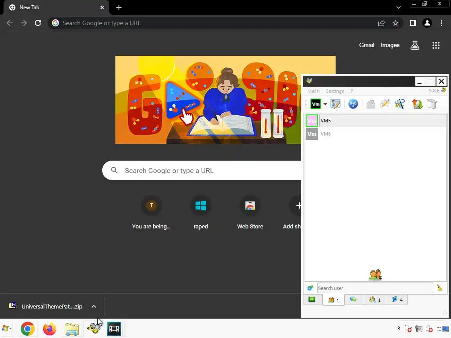Click the share page icon in address bar

(381, 23)
